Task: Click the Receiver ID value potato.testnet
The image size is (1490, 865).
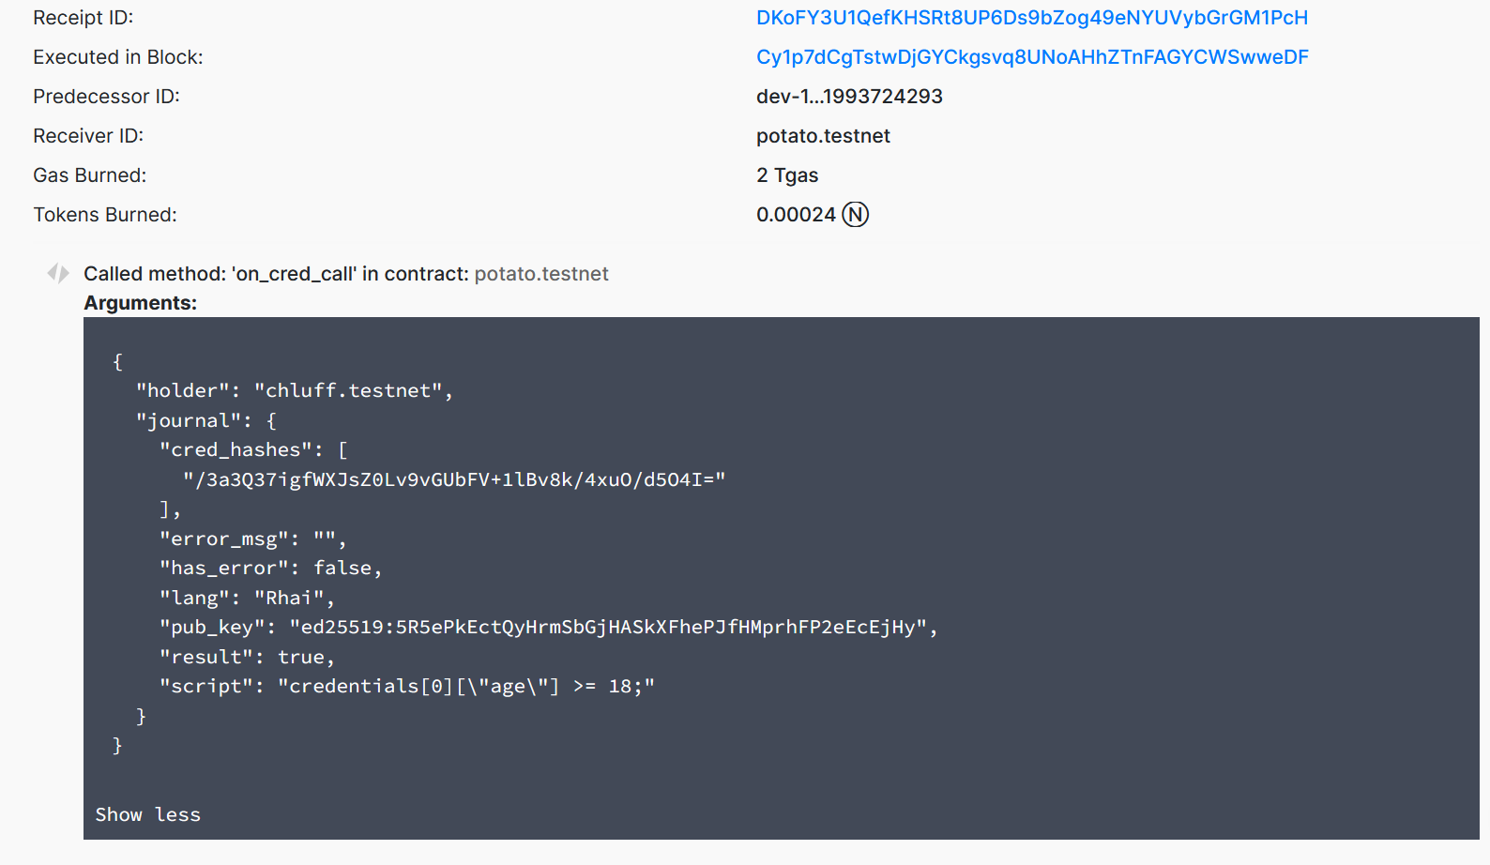Action: click(822, 136)
